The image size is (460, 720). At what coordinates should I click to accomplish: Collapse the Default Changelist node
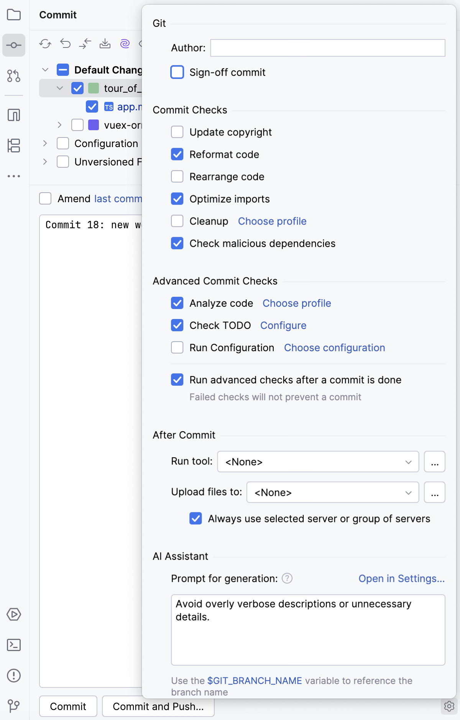coord(45,70)
